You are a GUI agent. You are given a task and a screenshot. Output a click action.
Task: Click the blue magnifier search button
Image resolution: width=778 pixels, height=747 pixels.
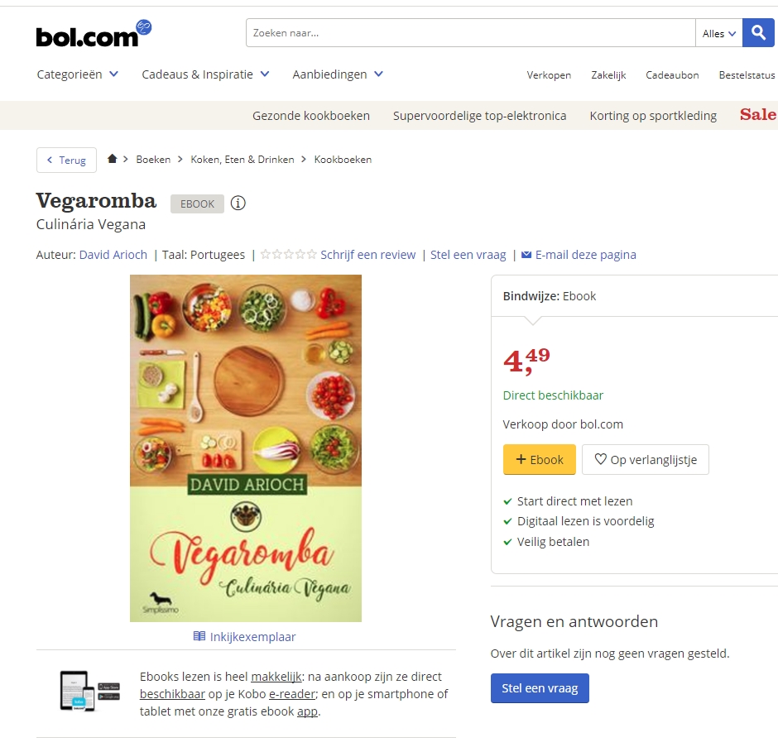pos(758,33)
